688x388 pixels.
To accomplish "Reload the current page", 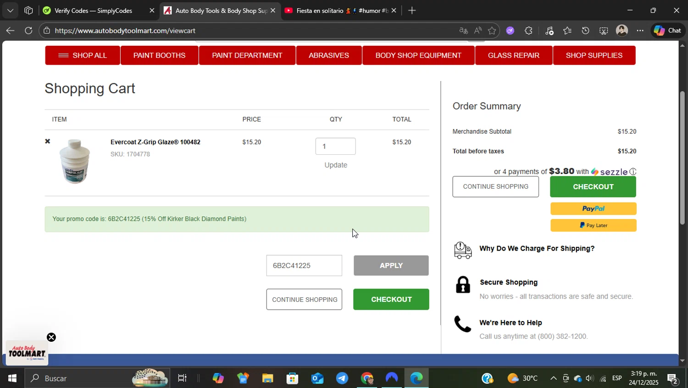I will coord(28,31).
